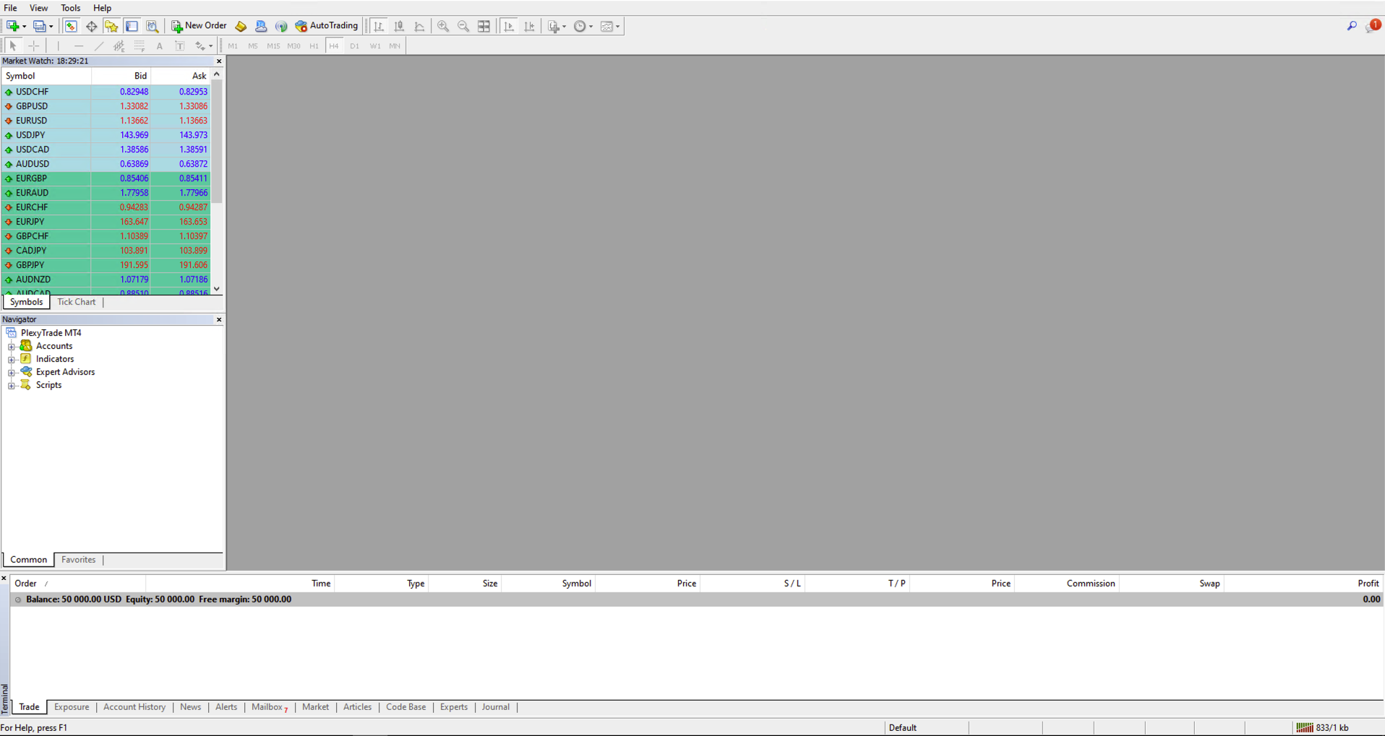The height and width of the screenshot is (736, 1385).
Task: Click the New Chart icon
Action: click(x=12, y=26)
